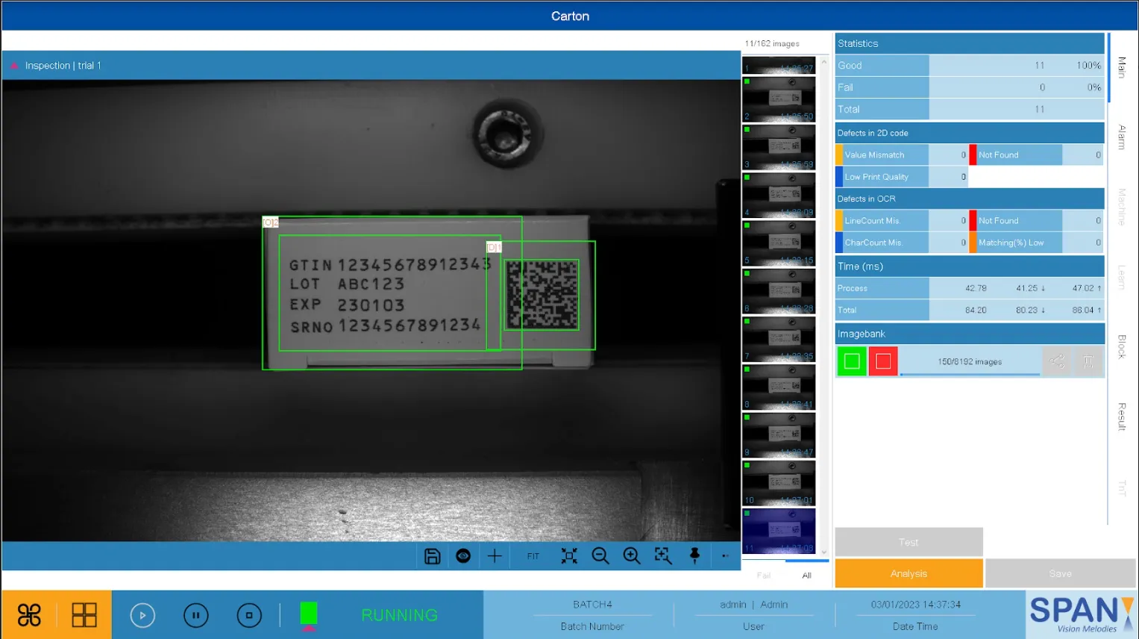Toggle overlay visibility eye icon
Screen dimensions: 1139x639
click(x=463, y=556)
